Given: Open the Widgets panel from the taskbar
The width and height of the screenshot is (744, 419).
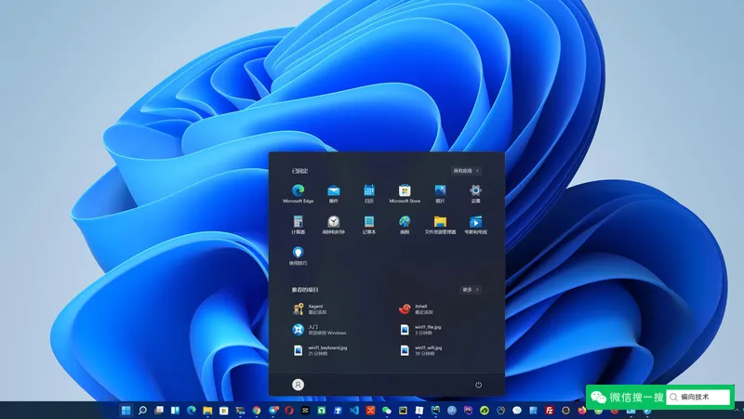Looking at the screenshot, I should (175, 411).
